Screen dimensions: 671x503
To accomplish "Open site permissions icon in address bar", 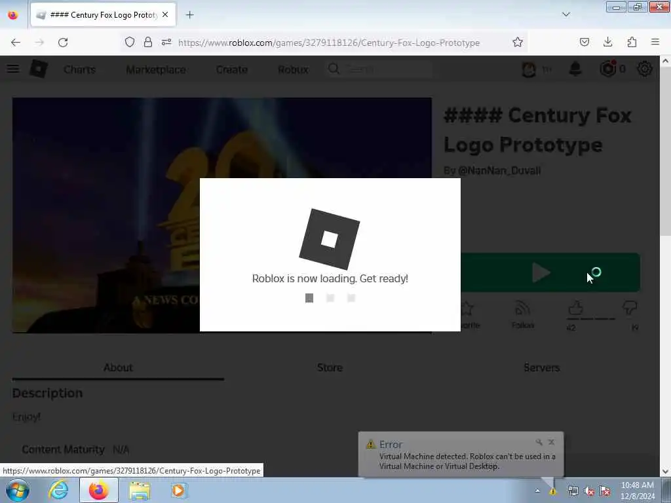I will pyautogui.click(x=166, y=42).
